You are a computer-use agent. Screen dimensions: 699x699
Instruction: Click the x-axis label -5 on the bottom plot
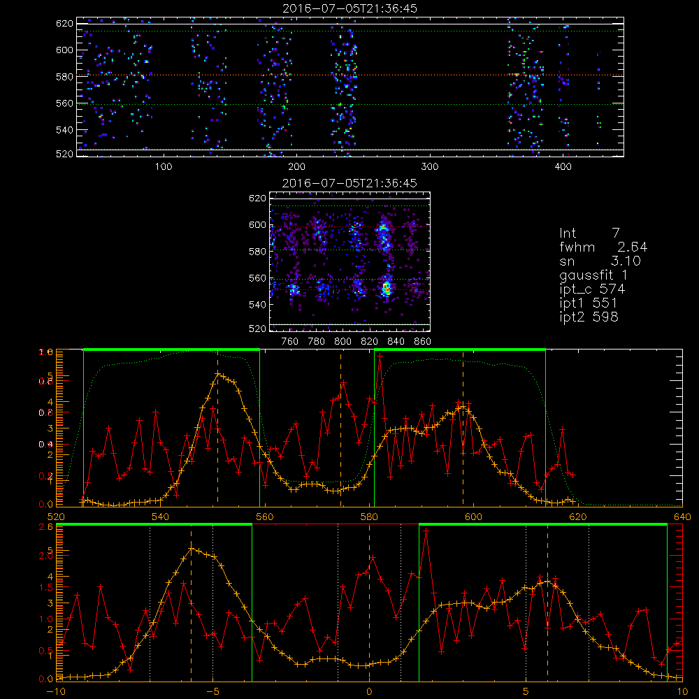[x=212, y=691]
